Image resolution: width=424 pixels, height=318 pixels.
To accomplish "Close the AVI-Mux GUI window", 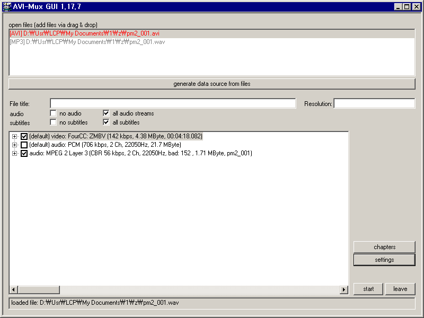I will click(x=417, y=7).
